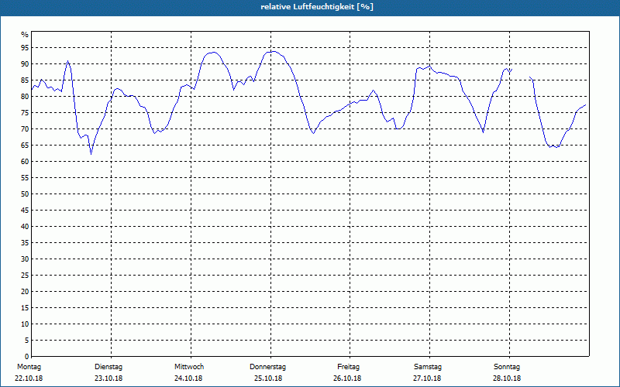
Task: Click the 80 value on the y-axis
Action: click(25, 96)
